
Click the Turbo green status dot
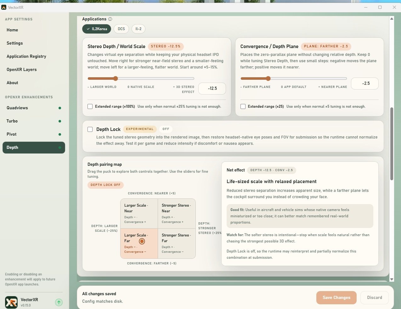[60, 121]
